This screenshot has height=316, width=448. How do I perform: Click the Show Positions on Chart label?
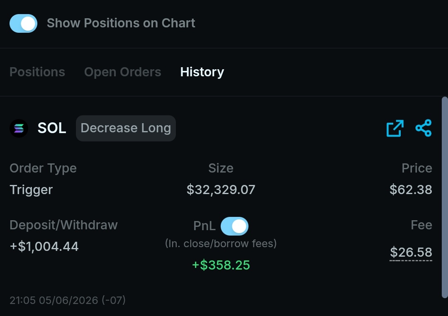121,23
